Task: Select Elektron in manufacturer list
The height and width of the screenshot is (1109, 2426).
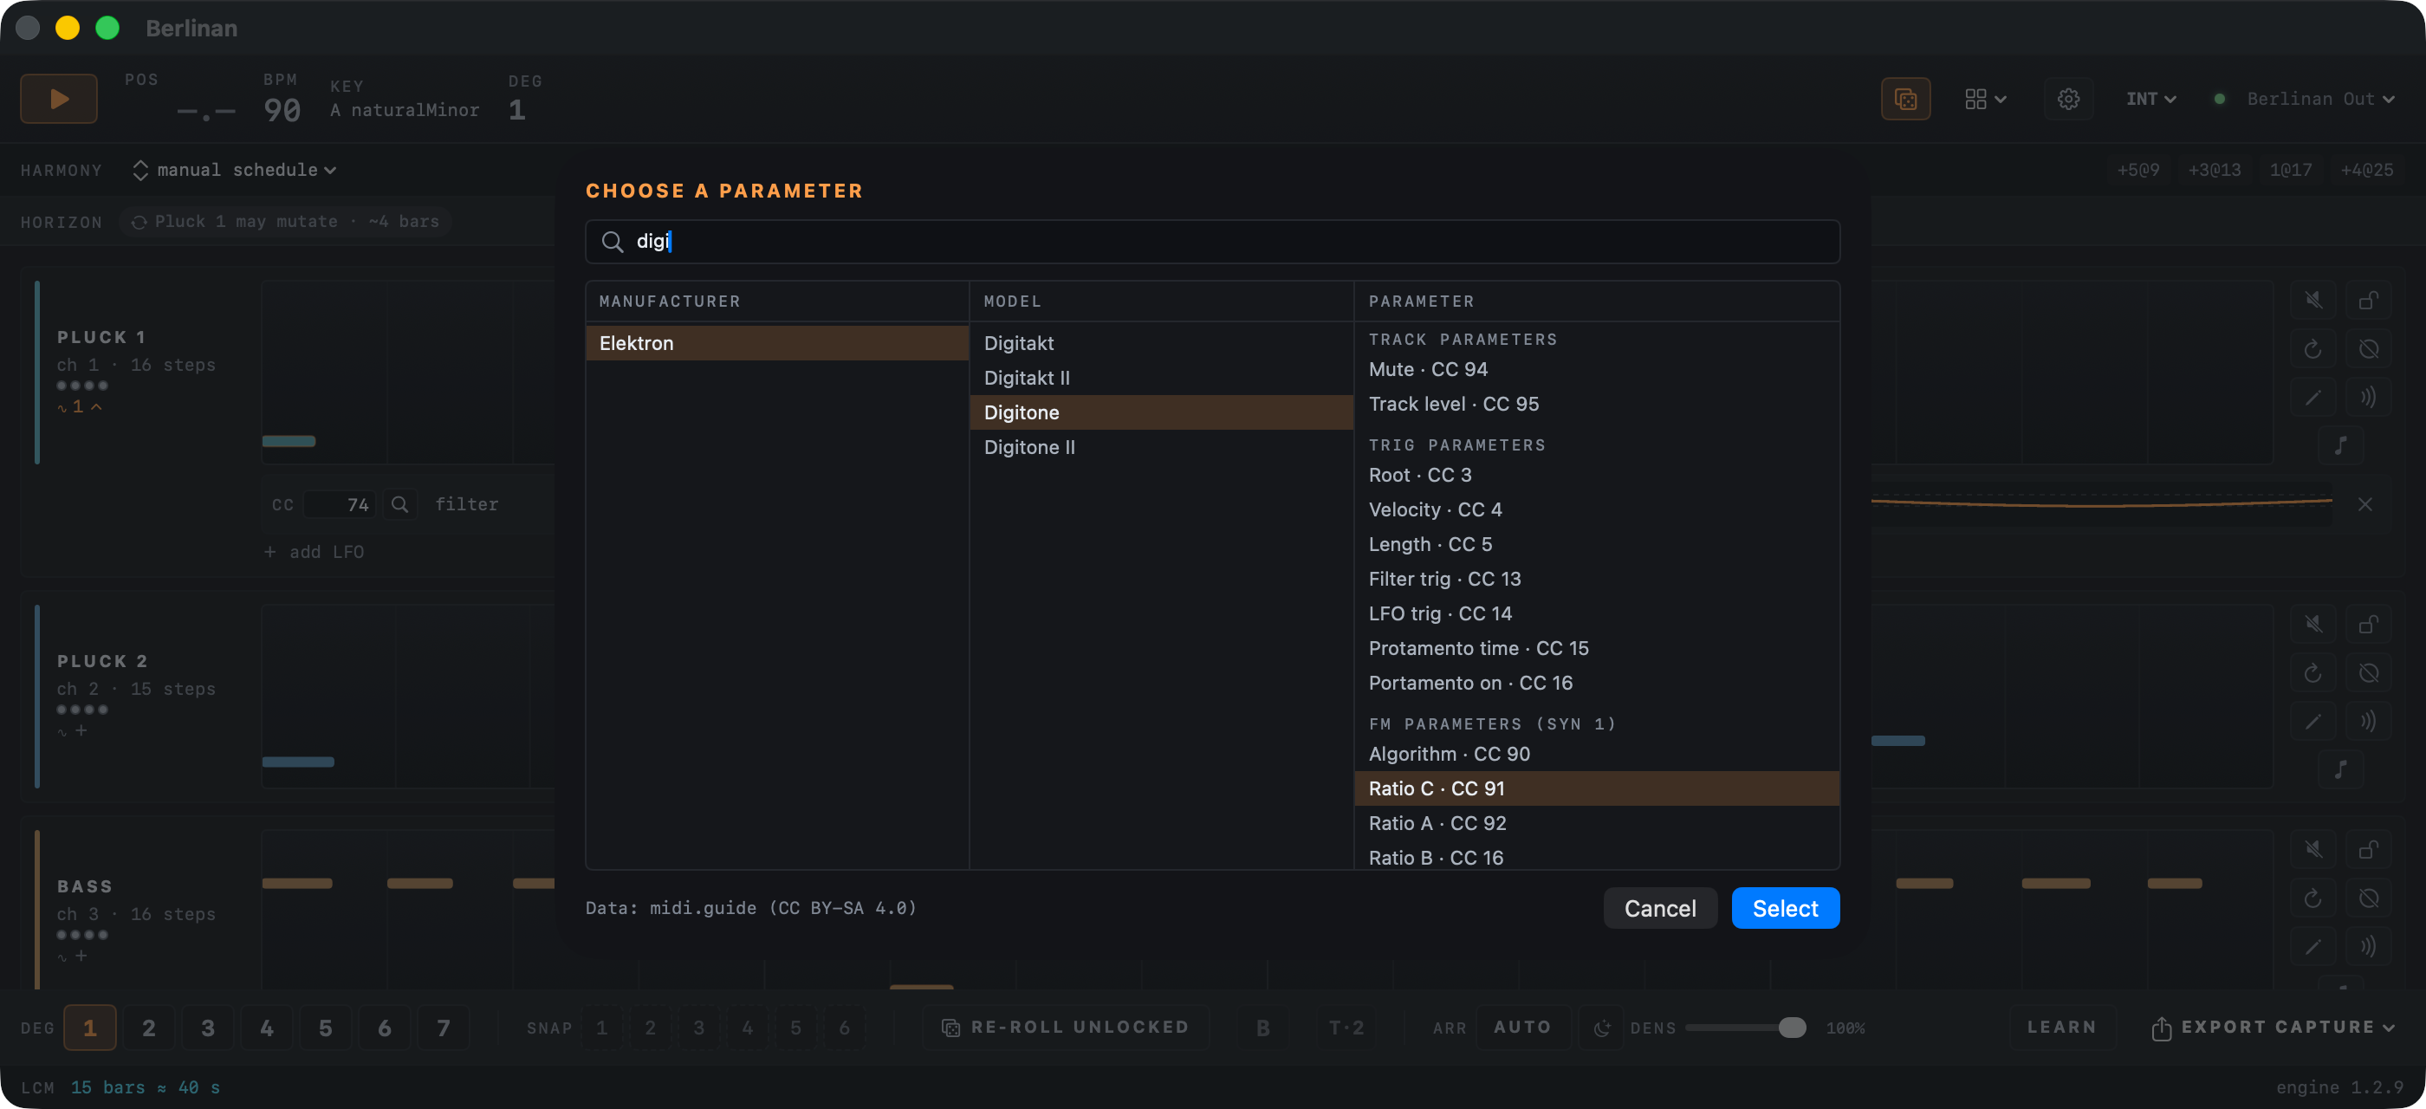Action: (x=777, y=343)
